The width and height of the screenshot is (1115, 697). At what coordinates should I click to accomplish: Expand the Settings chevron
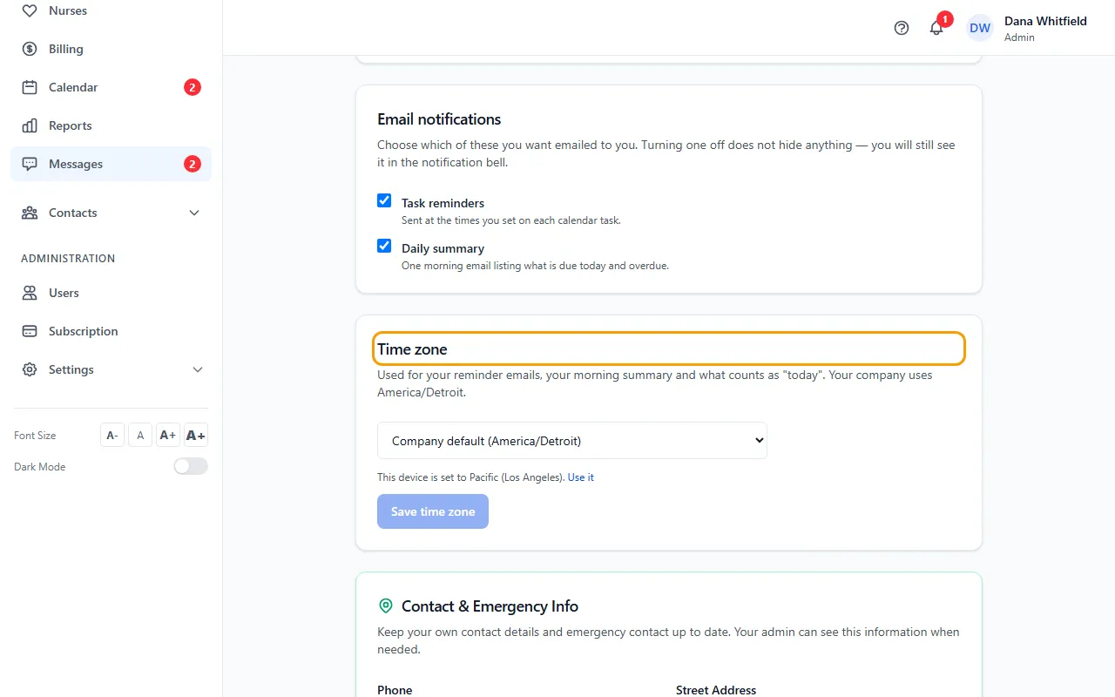tap(198, 369)
